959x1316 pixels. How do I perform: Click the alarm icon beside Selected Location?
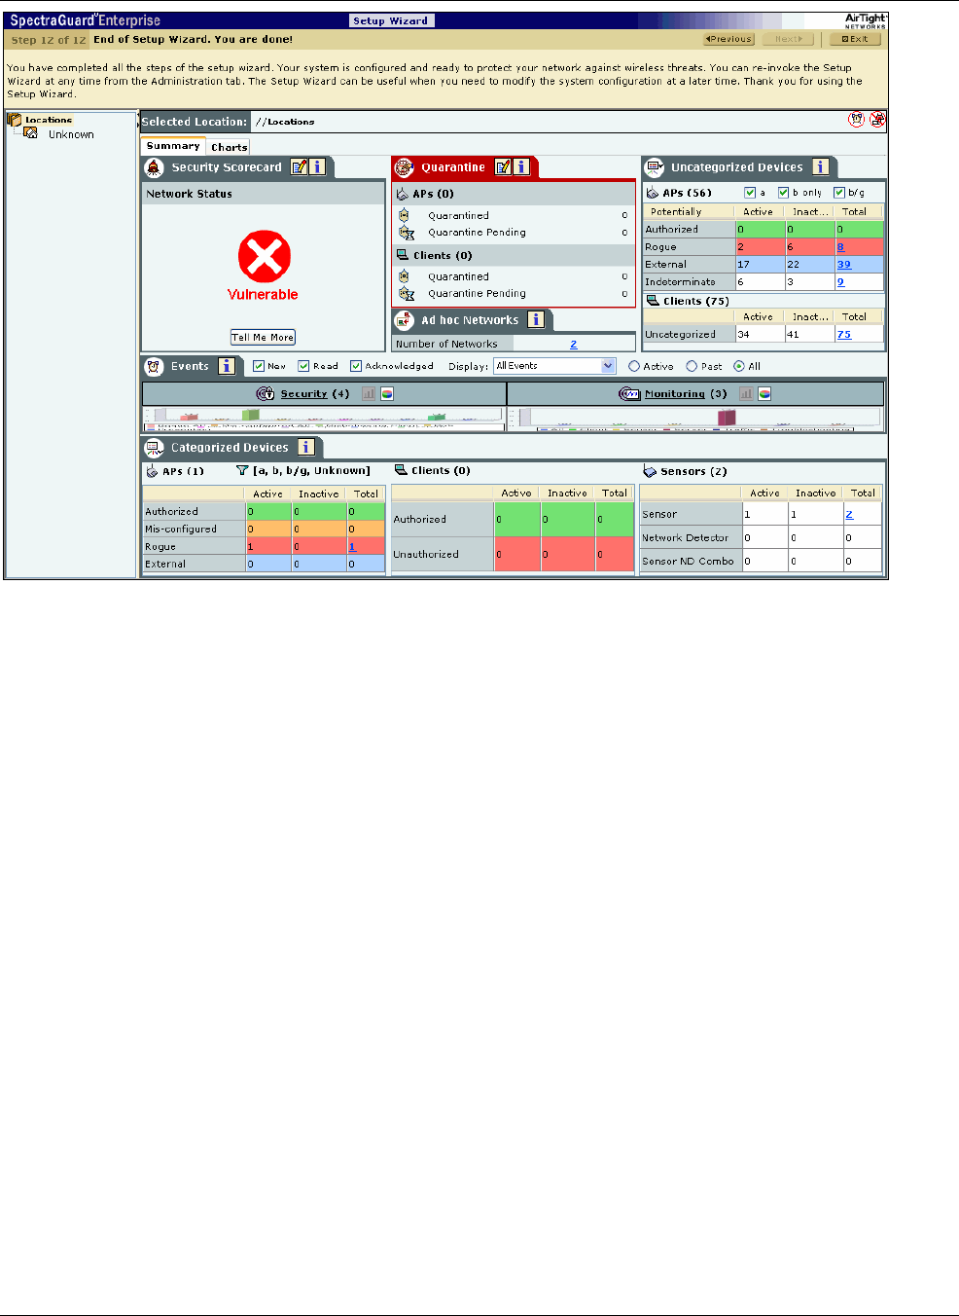[x=857, y=120]
